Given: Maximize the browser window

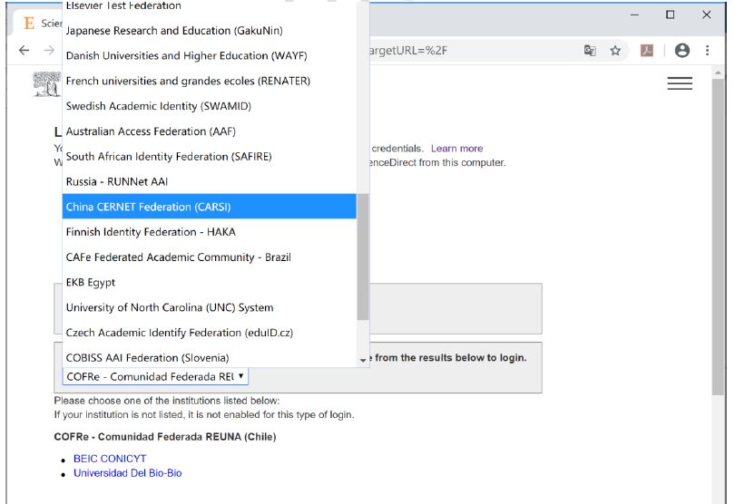Looking at the screenshot, I should click(x=671, y=15).
